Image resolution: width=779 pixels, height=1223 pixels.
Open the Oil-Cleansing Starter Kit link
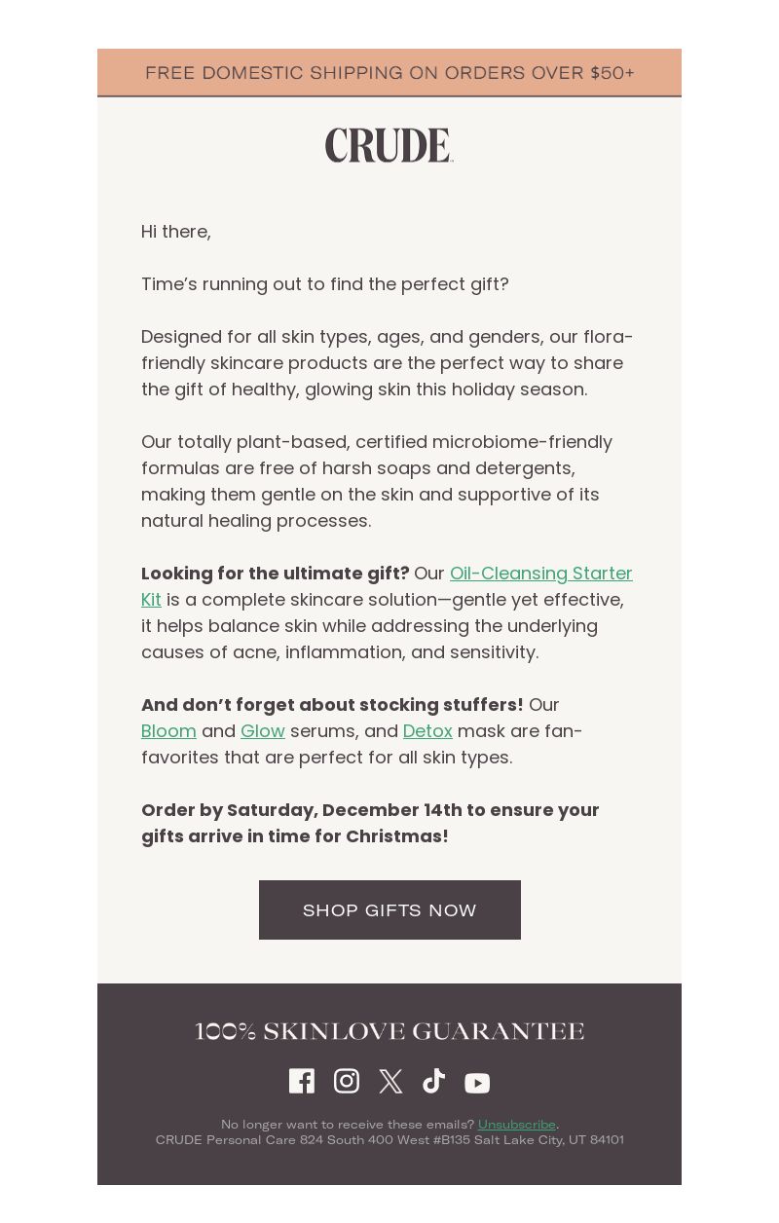click(x=387, y=586)
